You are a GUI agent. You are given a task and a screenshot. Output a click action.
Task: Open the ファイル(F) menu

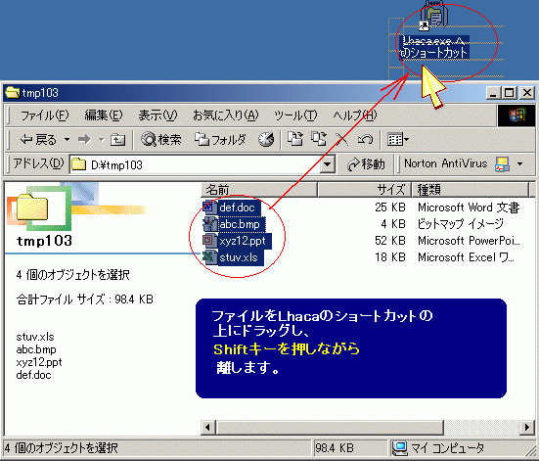pyautogui.click(x=45, y=115)
